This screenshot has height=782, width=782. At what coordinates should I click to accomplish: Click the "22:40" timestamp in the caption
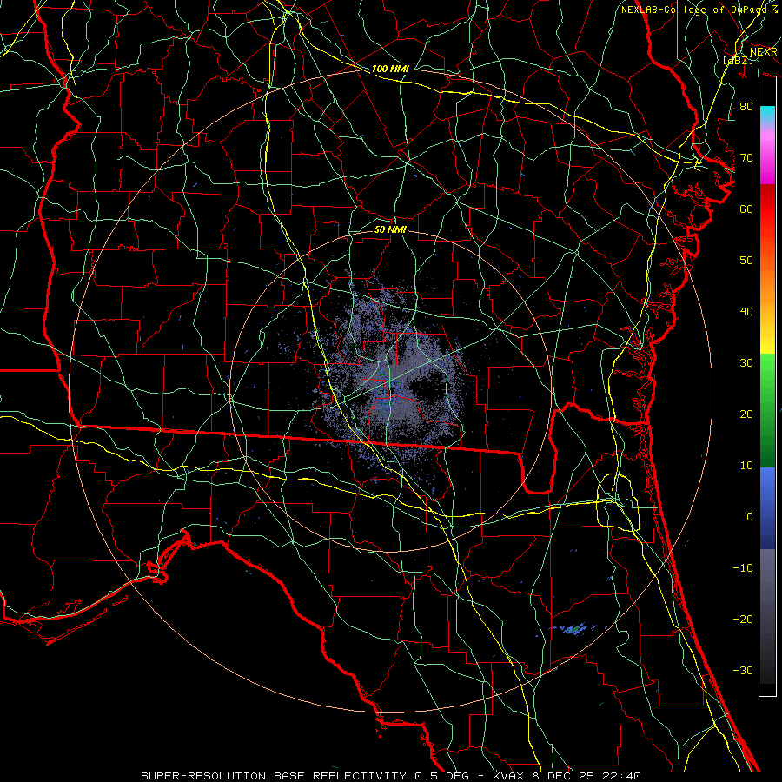[x=622, y=776]
